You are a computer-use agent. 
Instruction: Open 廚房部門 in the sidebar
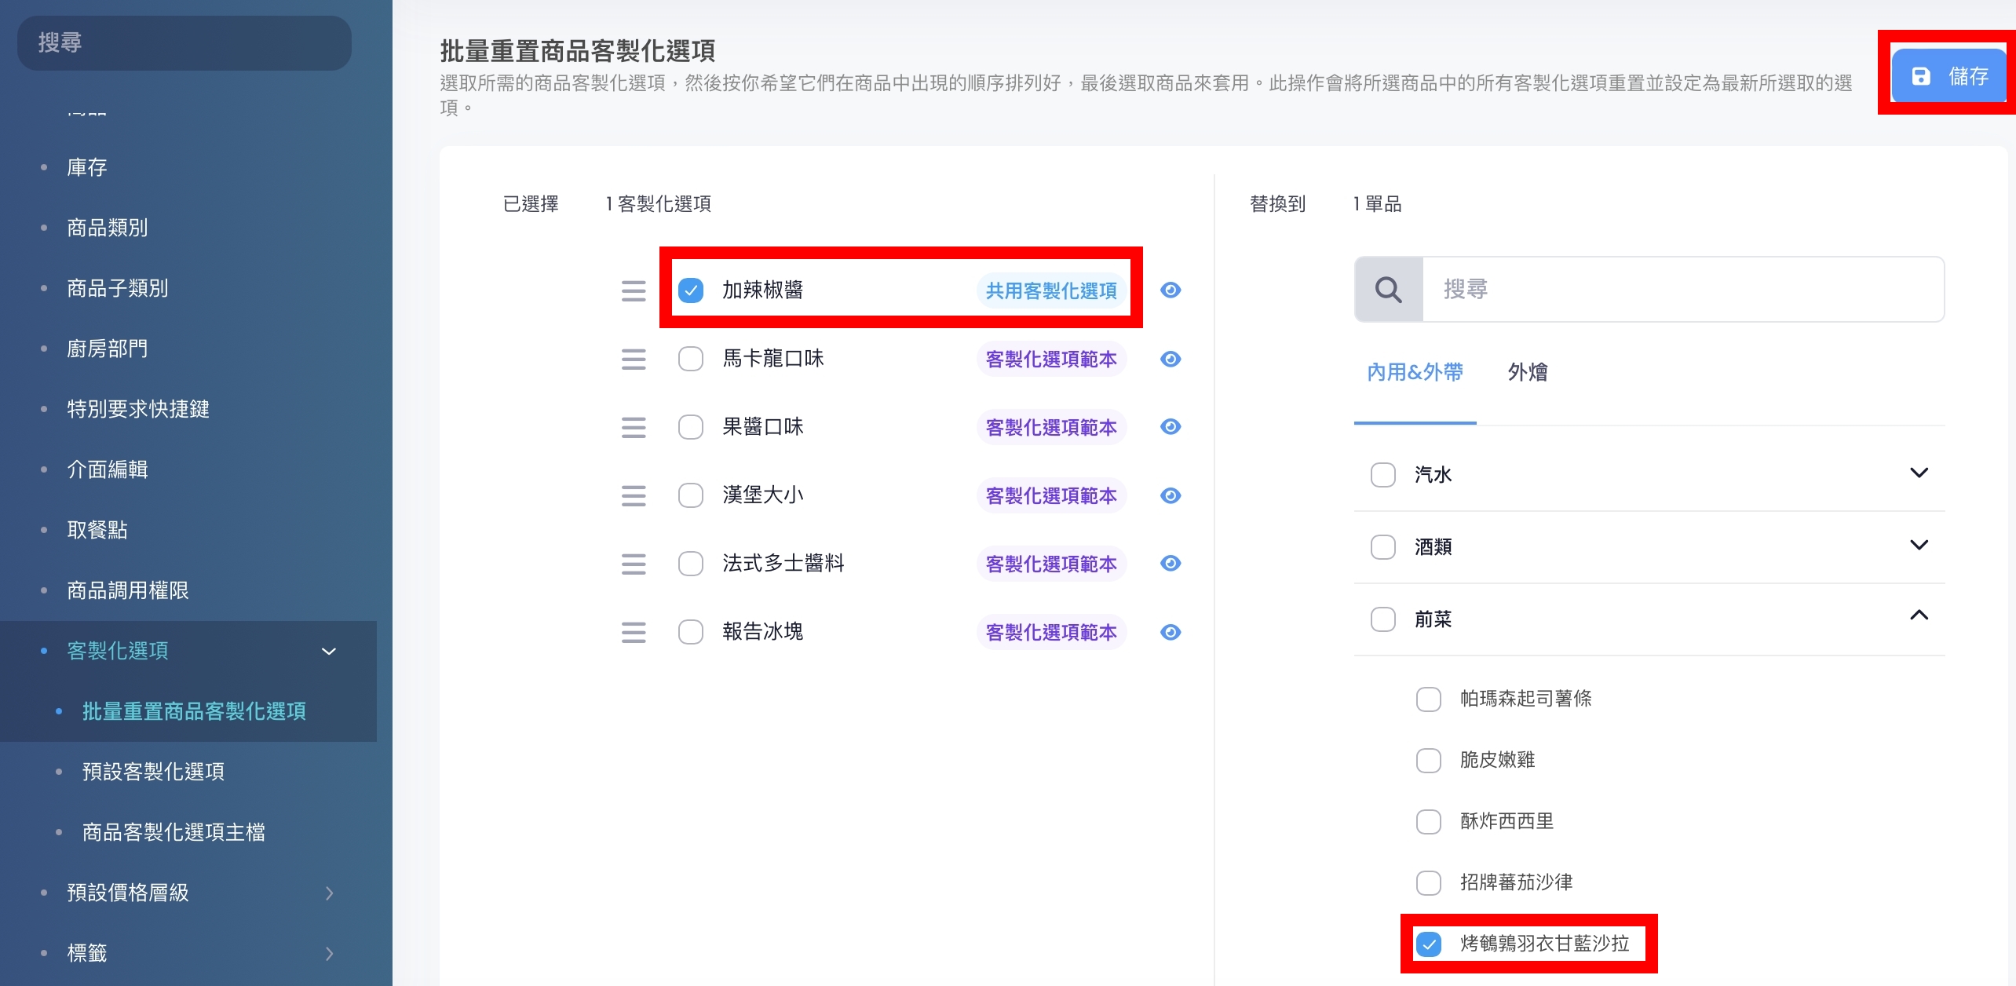[x=108, y=349]
